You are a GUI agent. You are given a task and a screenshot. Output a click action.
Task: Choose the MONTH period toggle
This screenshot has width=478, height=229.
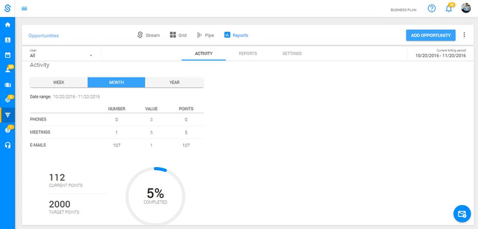click(x=117, y=82)
